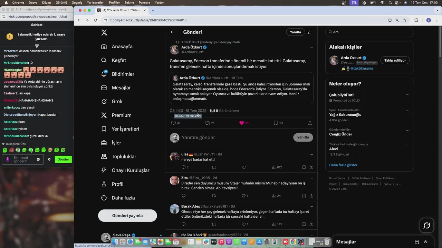The width and height of the screenshot is (442, 248).
Task: Compose new message icon in Mesajlar drawer
Action: point(417,242)
